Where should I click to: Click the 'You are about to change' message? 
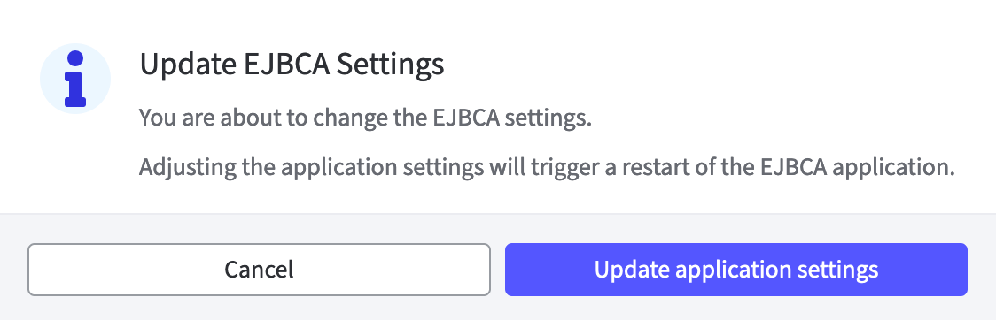365,118
